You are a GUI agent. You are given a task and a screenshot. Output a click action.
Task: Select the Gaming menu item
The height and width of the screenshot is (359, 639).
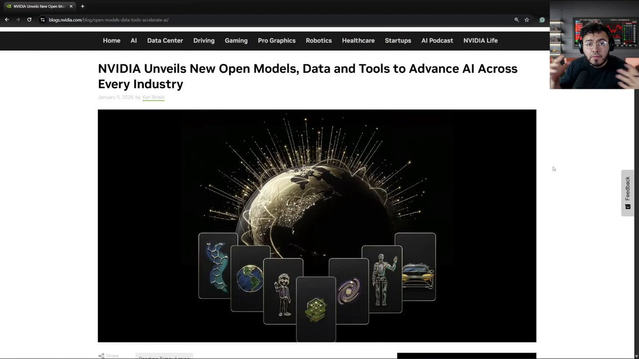pyautogui.click(x=236, y=40)
